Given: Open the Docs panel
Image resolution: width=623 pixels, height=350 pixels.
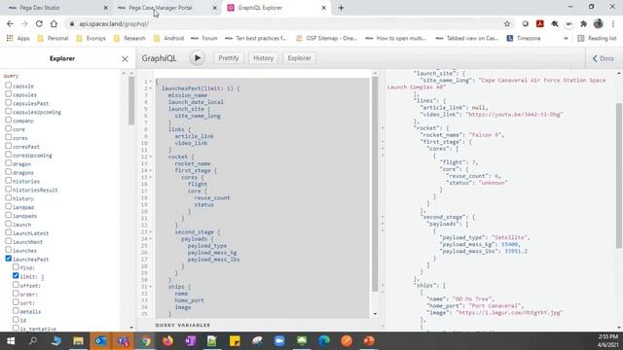Looking at the screenshot, I should (x=604, y=58).
